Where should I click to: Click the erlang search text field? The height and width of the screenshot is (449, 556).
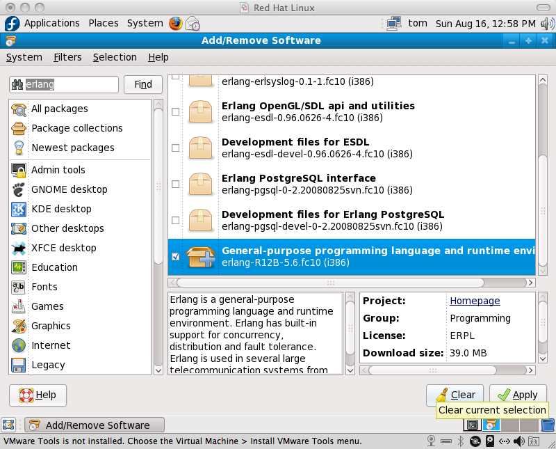point(69,84)
